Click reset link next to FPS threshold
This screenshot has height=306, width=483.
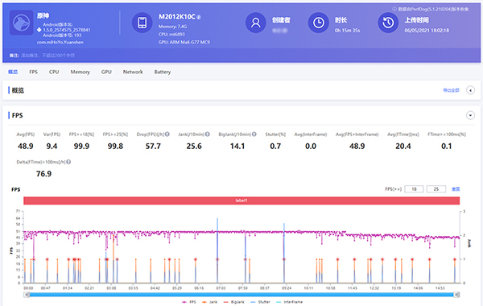pos(456,189)
